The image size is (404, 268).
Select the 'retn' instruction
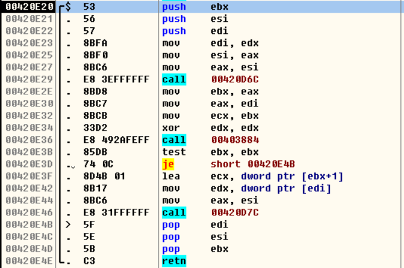(174, 261)
